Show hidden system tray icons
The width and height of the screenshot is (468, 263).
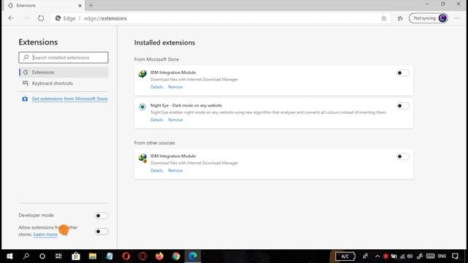click(377, 256)
